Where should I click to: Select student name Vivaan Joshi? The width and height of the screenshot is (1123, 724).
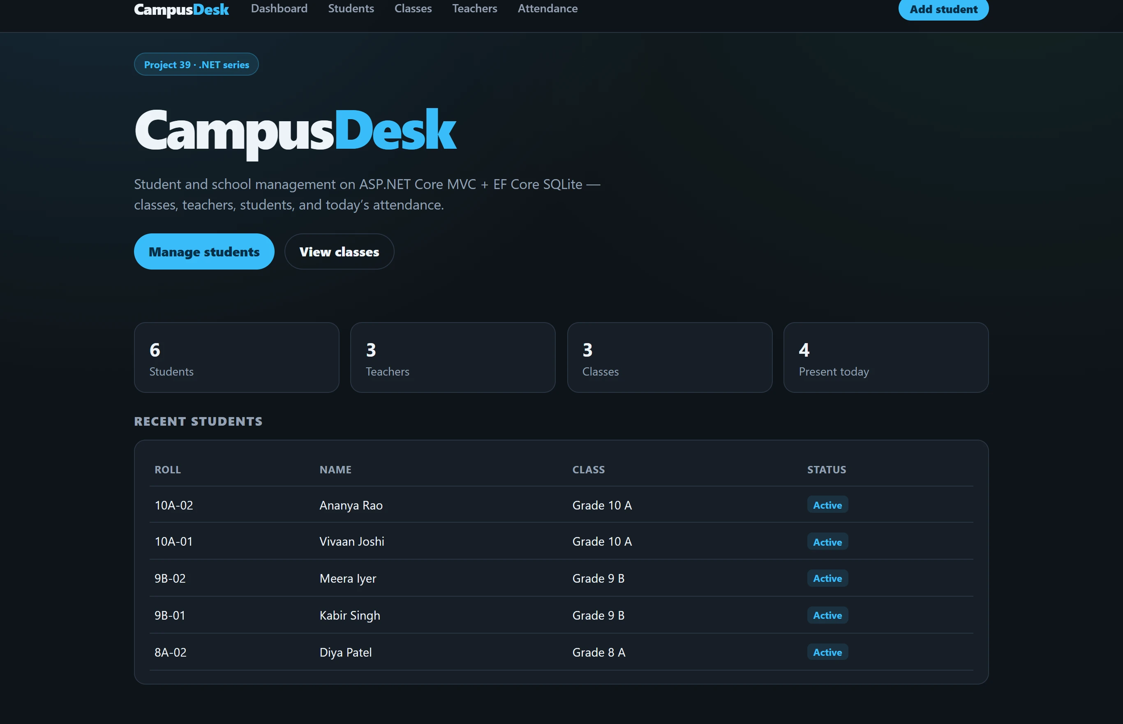[x=352, y=541]
